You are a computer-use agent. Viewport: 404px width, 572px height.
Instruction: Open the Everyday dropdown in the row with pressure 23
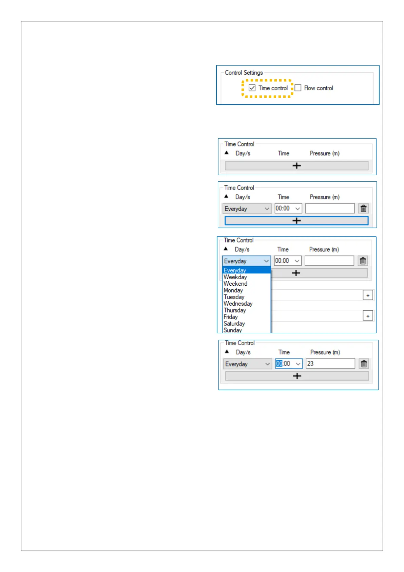(x=247, y=364)
